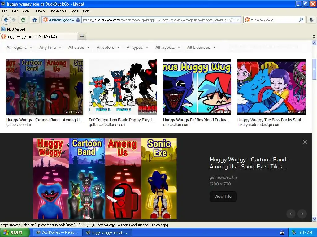Viewport: 317px width, 237px height.
Task: Open the browser home page
Action: pos(35,20)
